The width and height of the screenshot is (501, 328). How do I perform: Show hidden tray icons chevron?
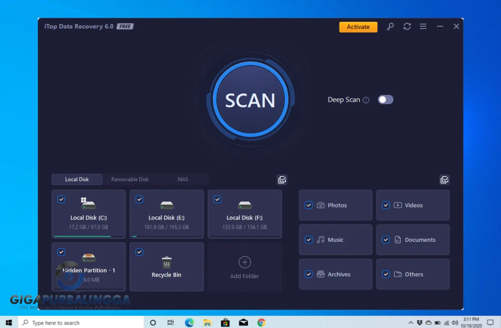coord(411,323)
